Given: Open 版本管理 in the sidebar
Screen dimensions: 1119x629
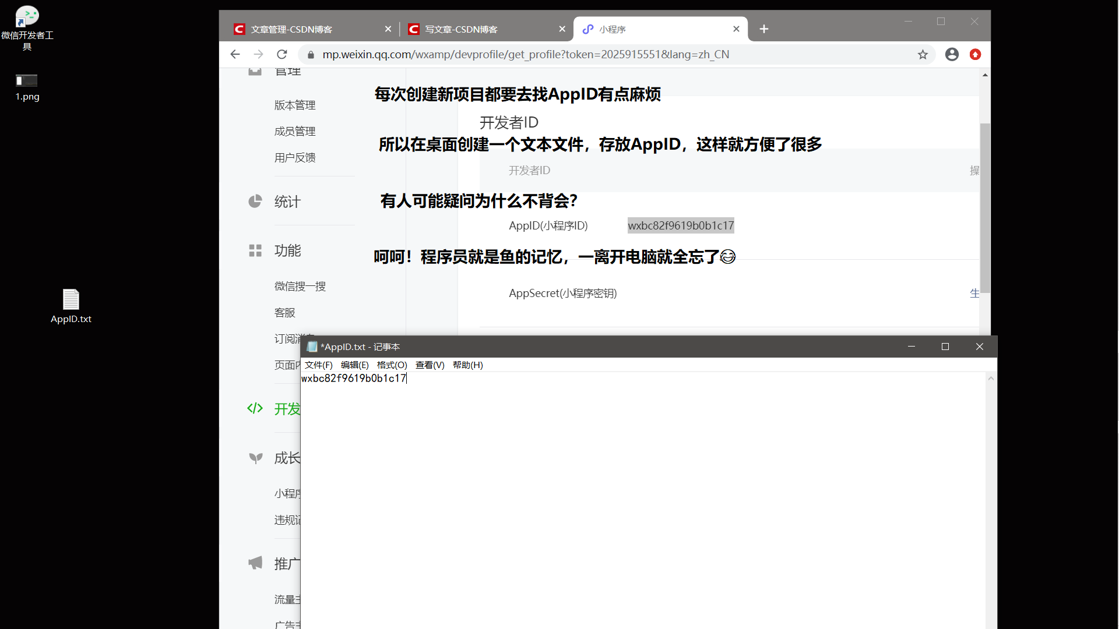Looking at the screenshot, I should pos(295,105).
